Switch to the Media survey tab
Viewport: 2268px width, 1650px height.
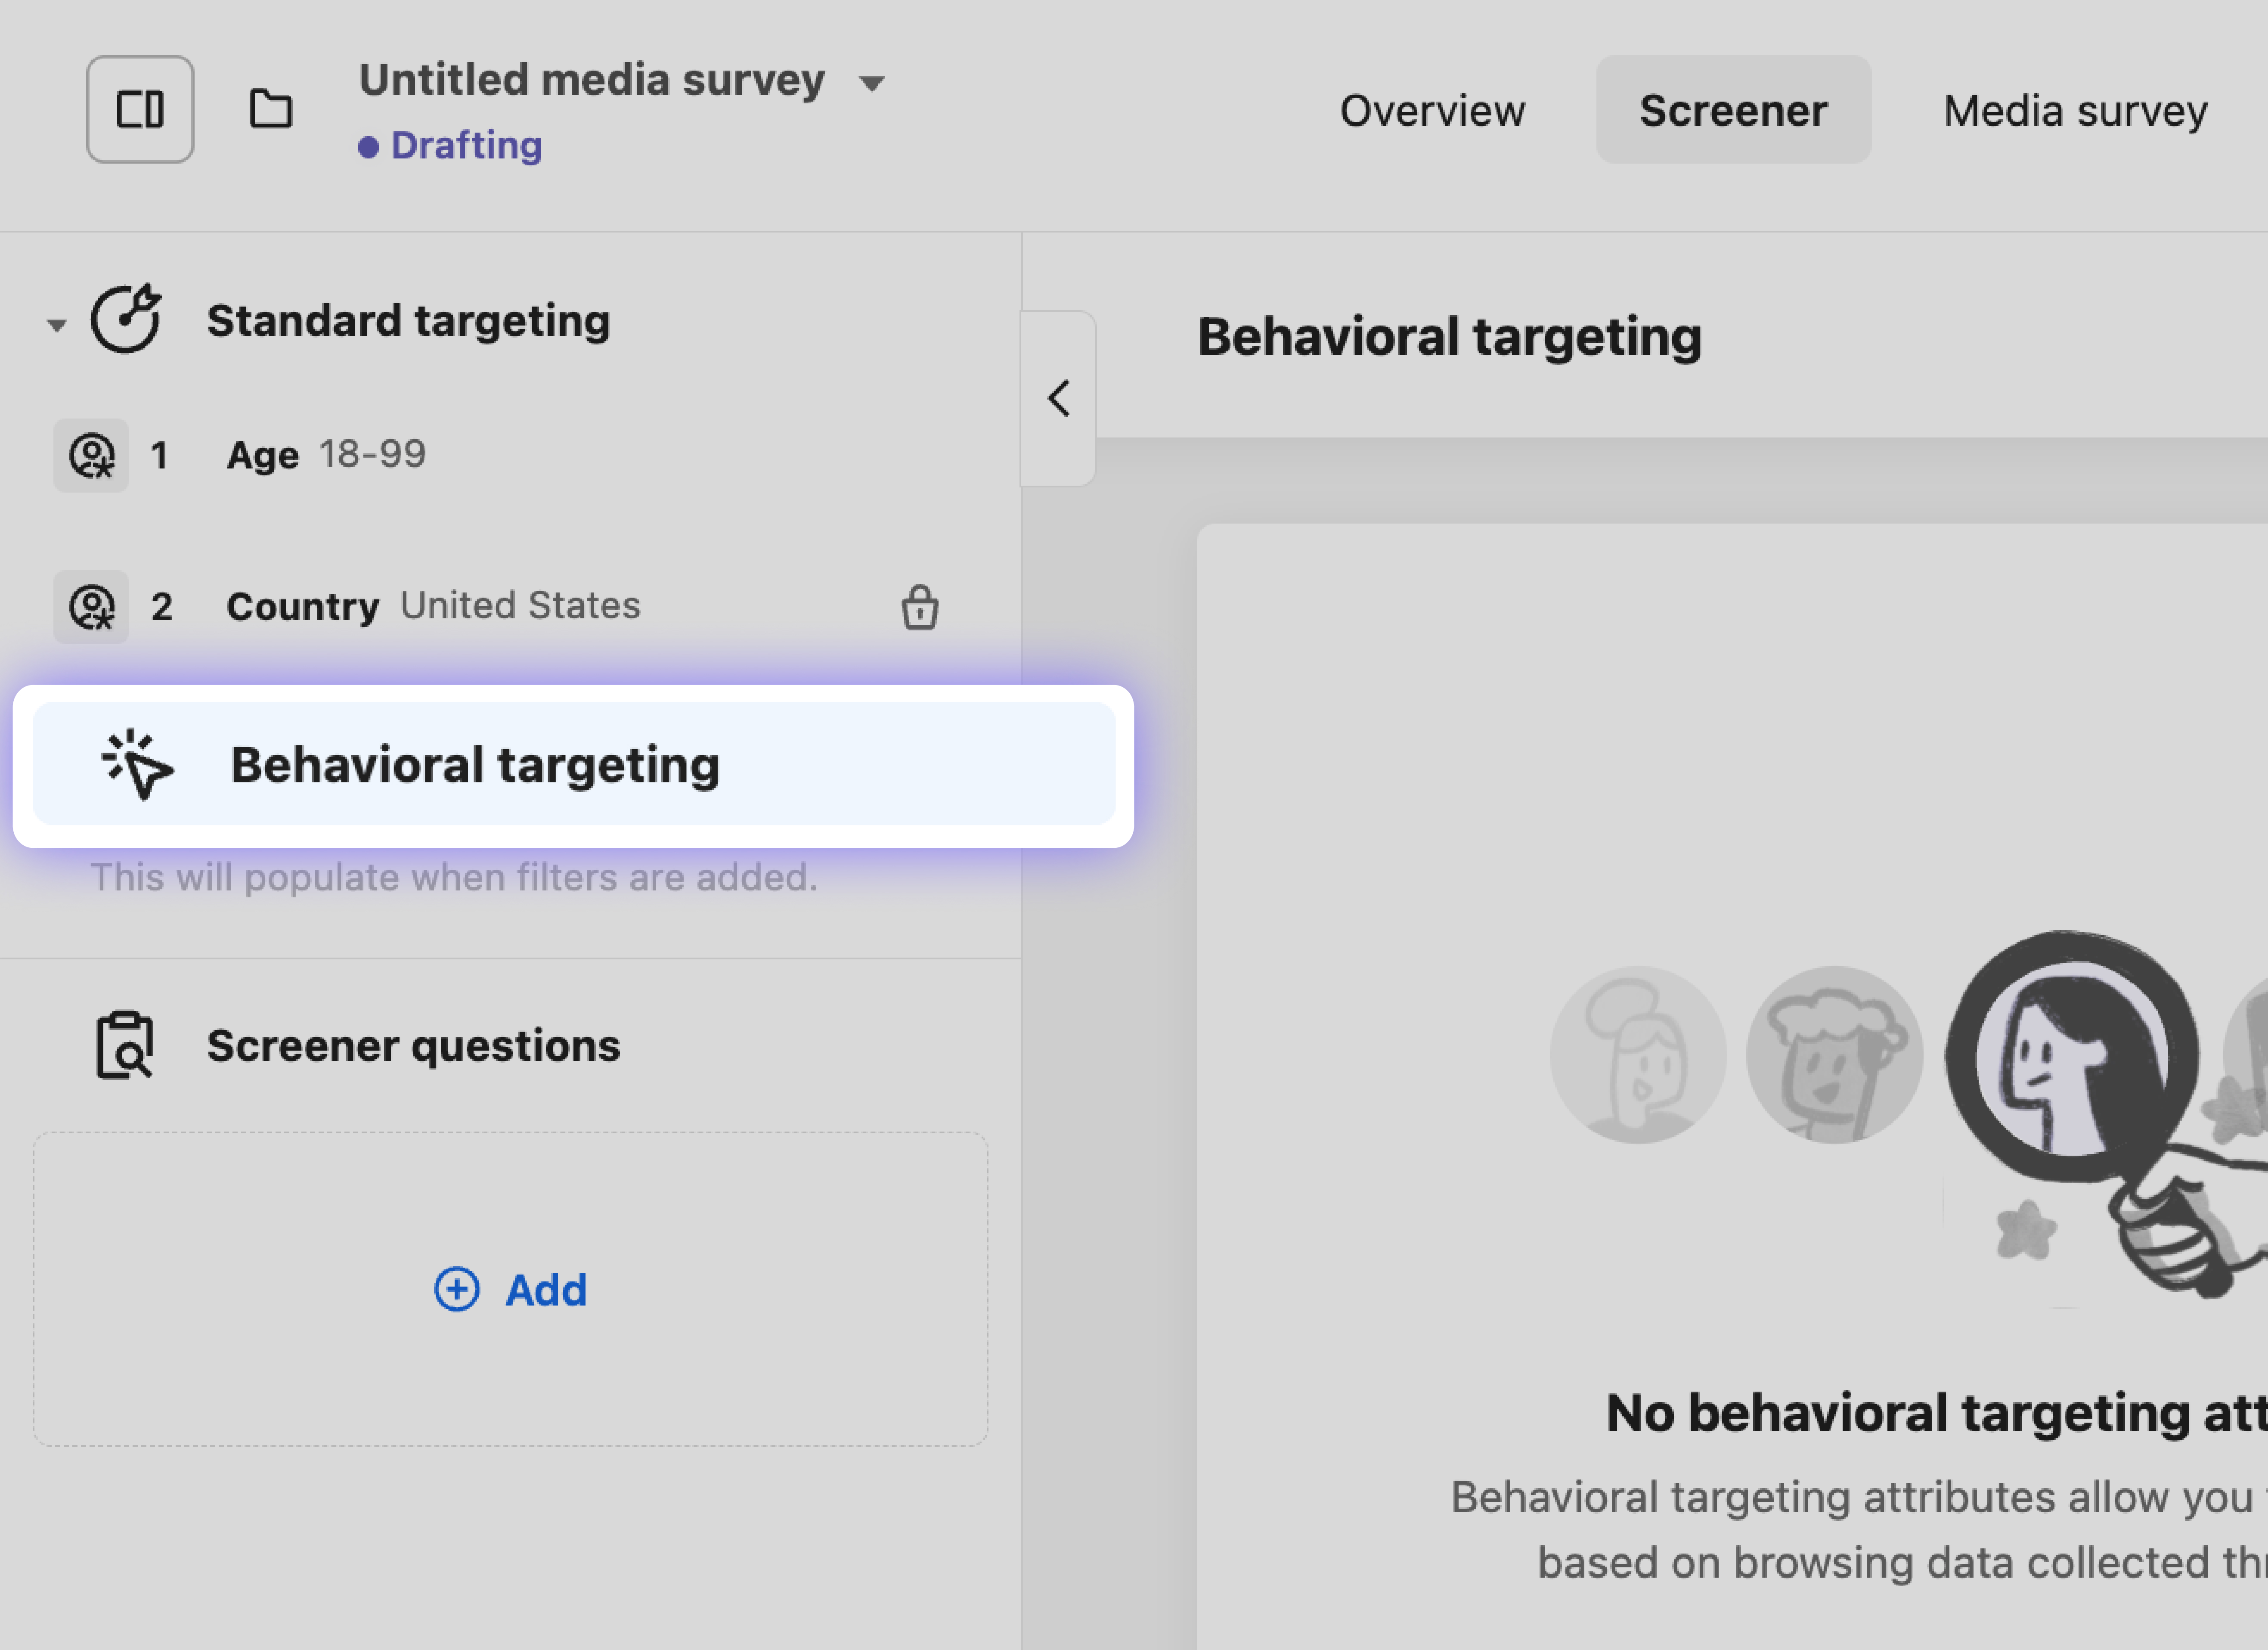pyautogui.click(x=2075, y=110)
